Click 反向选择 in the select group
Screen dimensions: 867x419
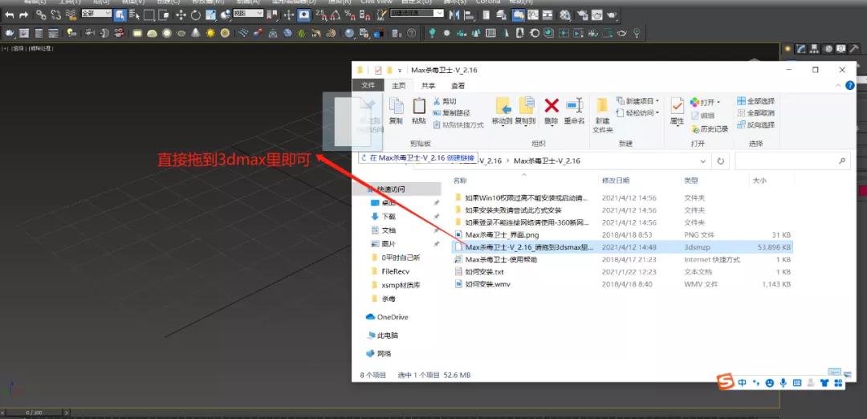756,125
